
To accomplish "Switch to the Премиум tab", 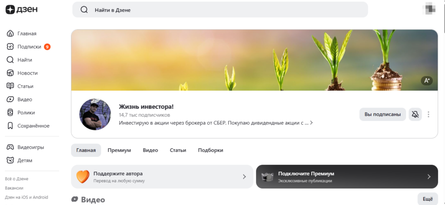I will pos(119,150).
